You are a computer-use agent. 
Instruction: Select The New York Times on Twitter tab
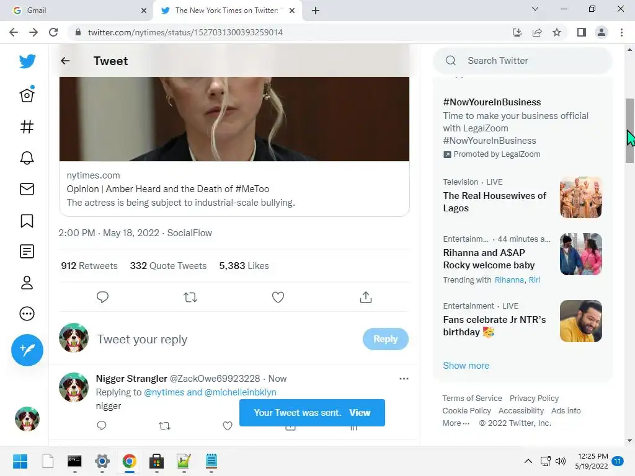pos(228,11)
